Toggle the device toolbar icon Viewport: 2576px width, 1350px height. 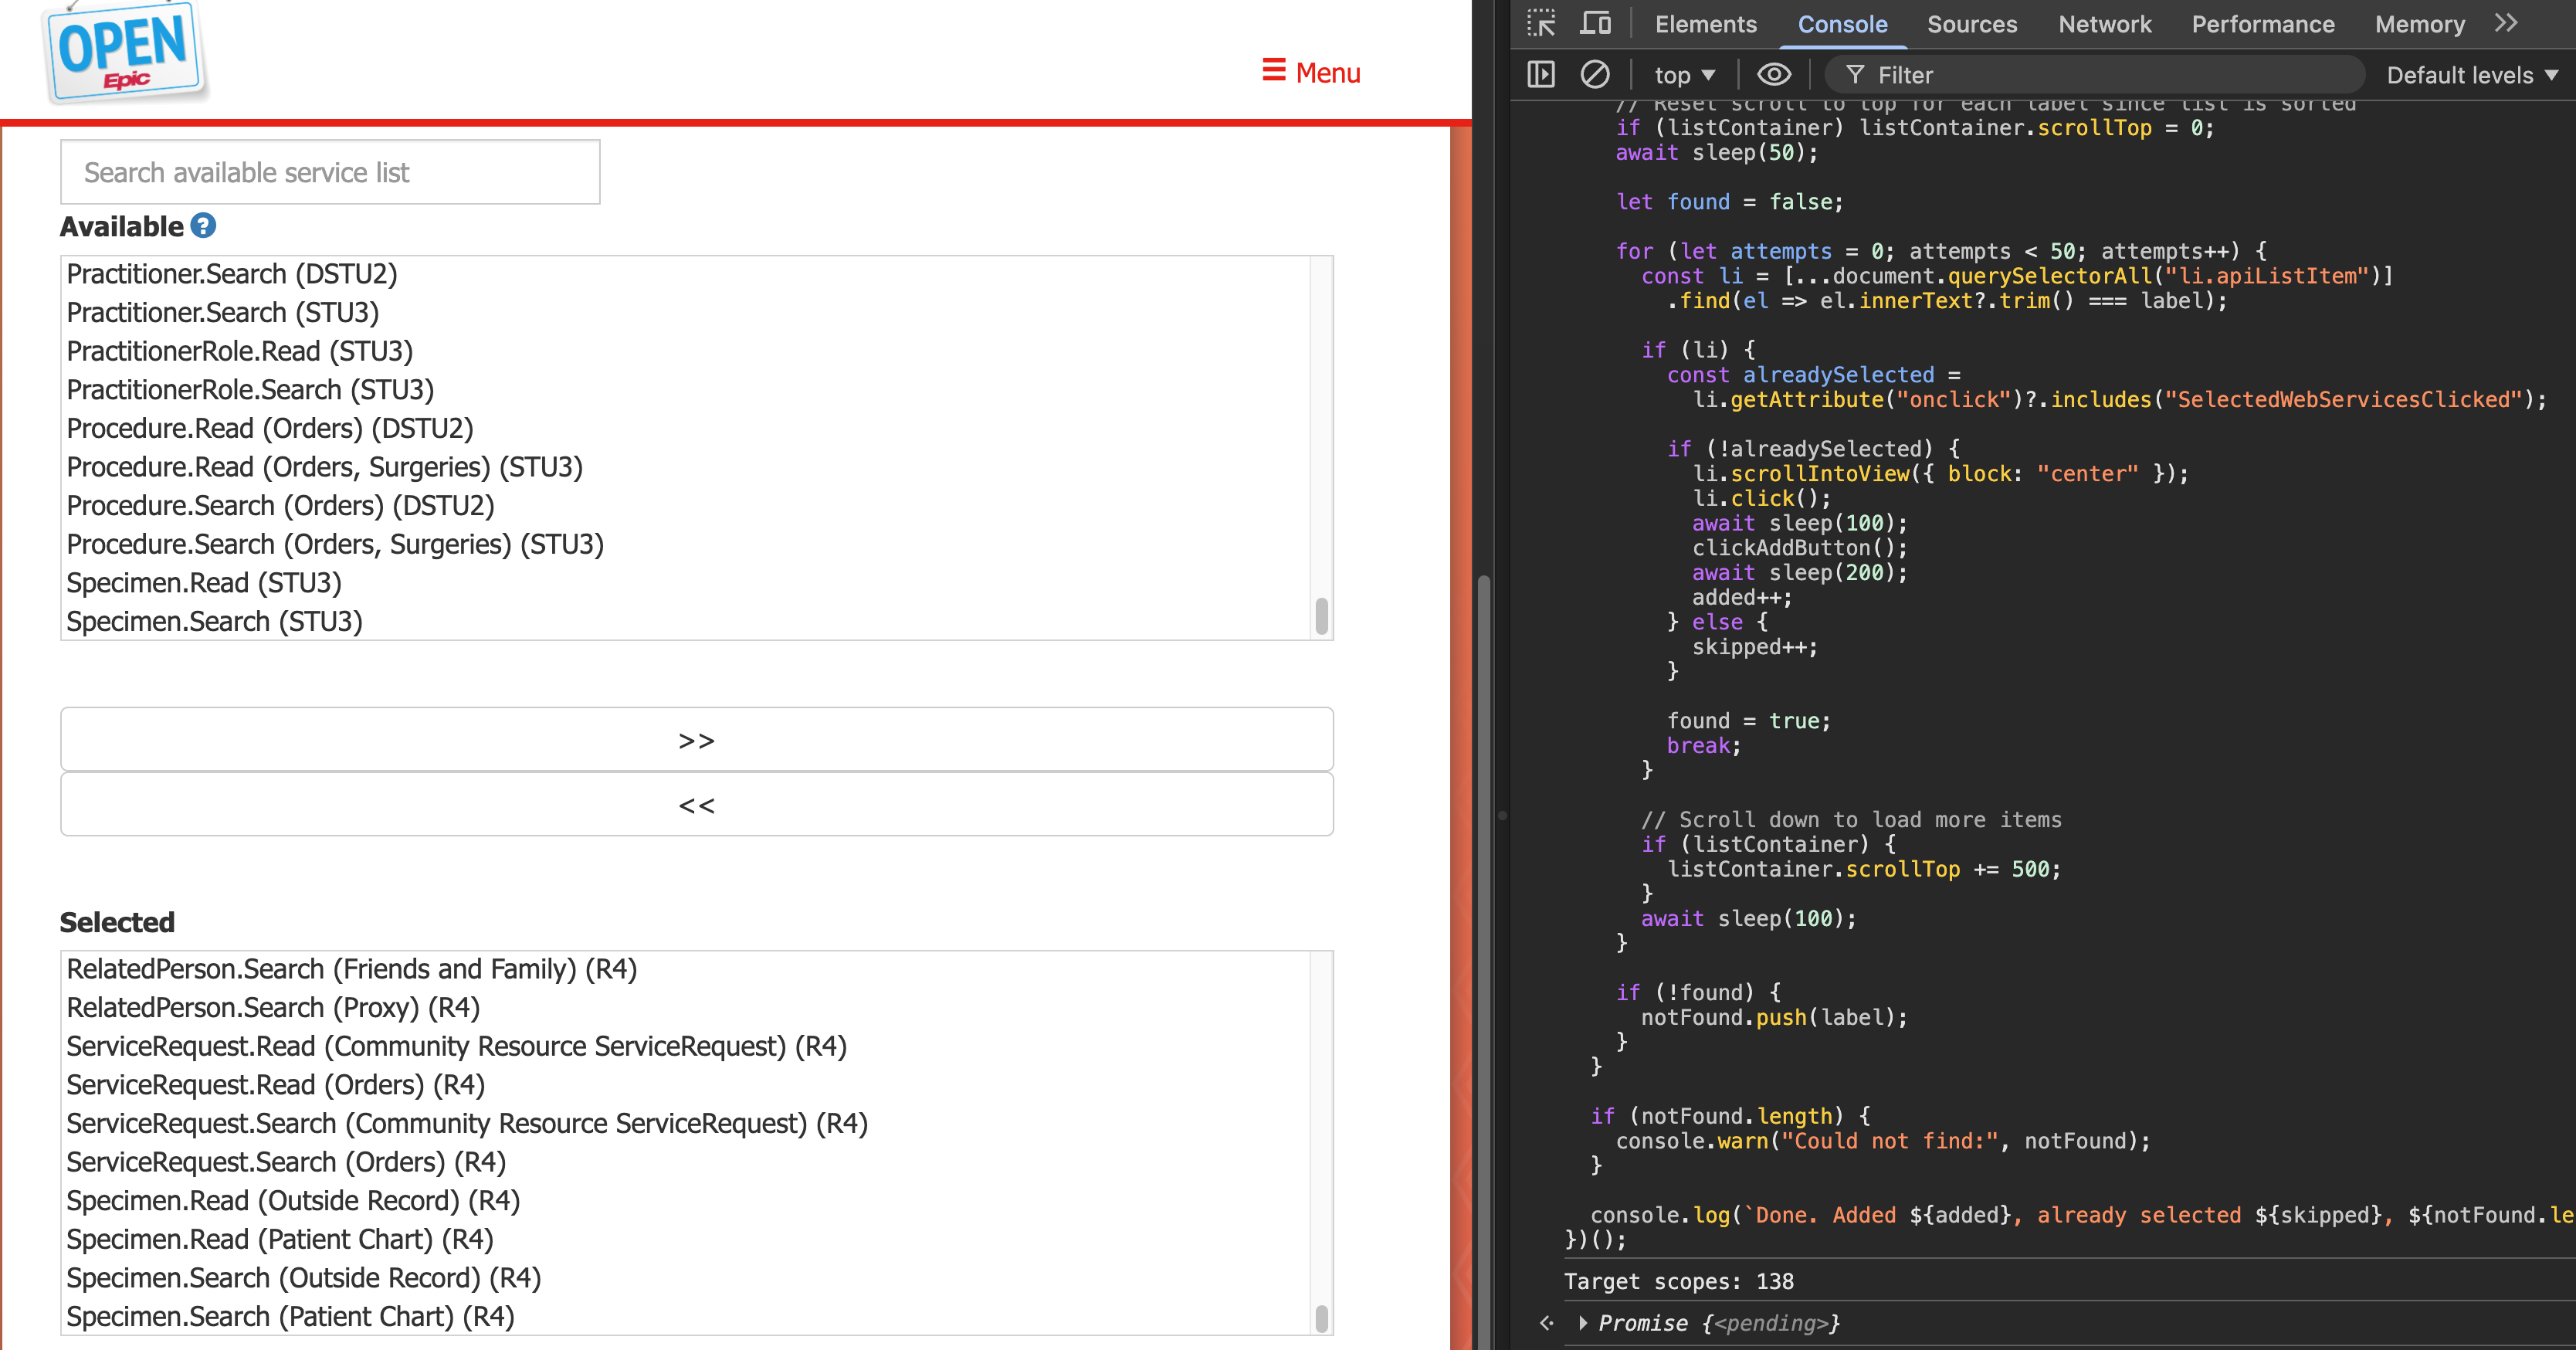1595,23
